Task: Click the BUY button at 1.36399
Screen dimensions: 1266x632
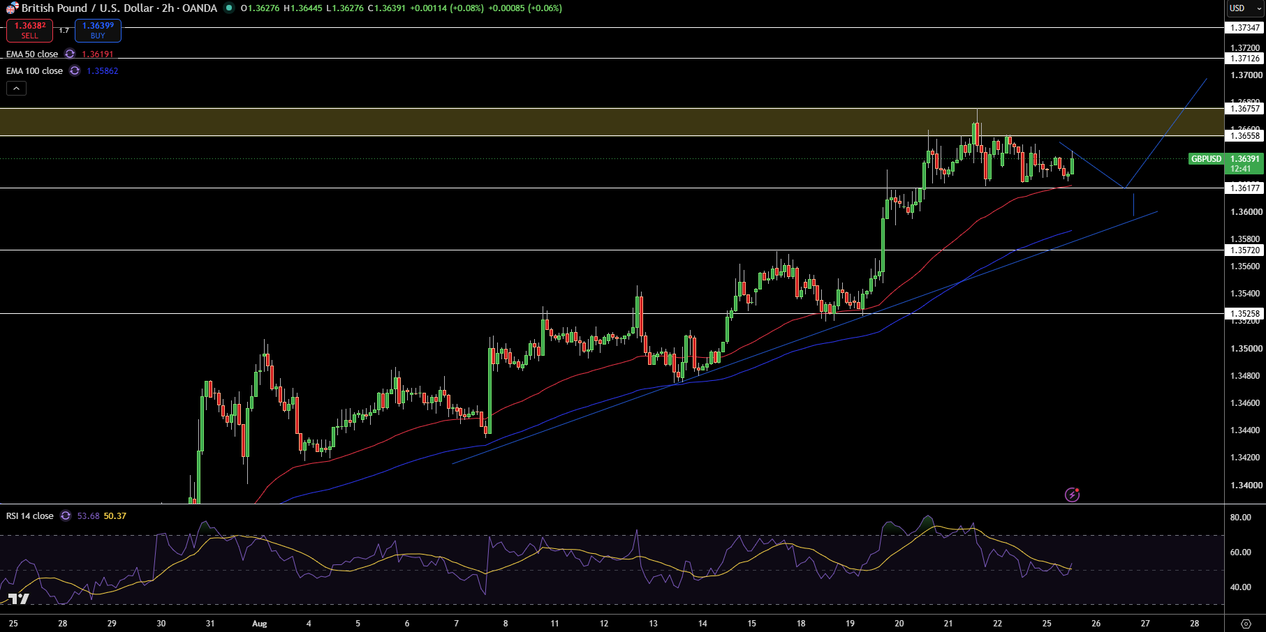Action: click(x=98, y=30)
